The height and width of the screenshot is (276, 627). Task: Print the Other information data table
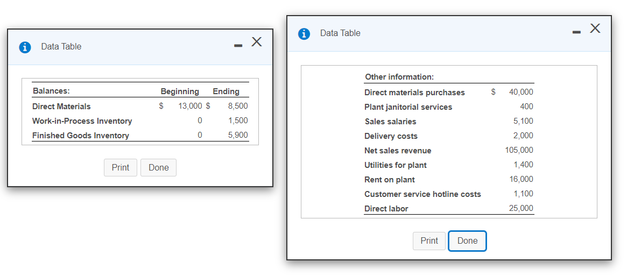(x=429, y=241)
